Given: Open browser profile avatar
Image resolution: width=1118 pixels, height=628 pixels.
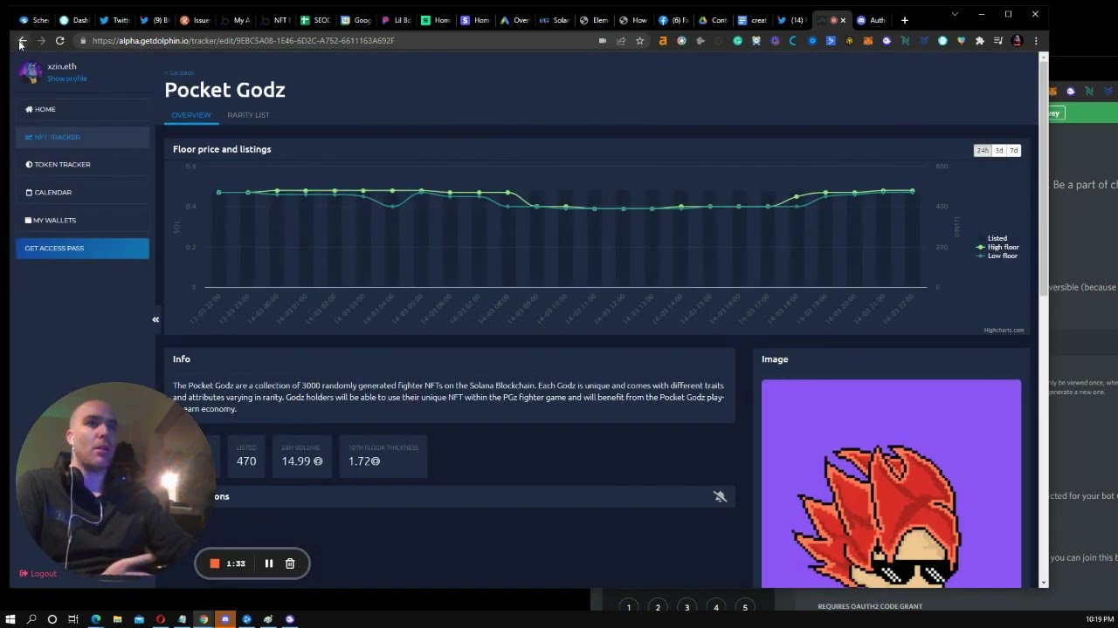Looking at the screenshot, I should tap(1017, 41).
